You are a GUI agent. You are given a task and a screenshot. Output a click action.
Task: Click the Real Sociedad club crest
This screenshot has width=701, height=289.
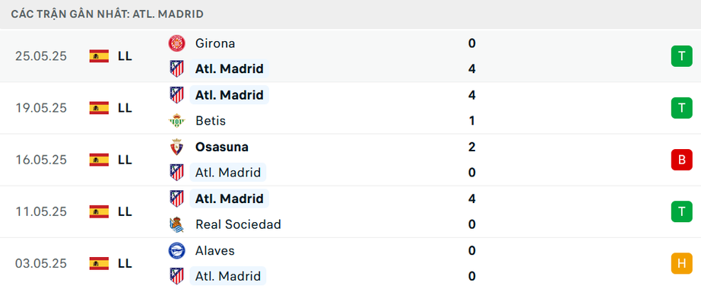[x=176, y=224]
